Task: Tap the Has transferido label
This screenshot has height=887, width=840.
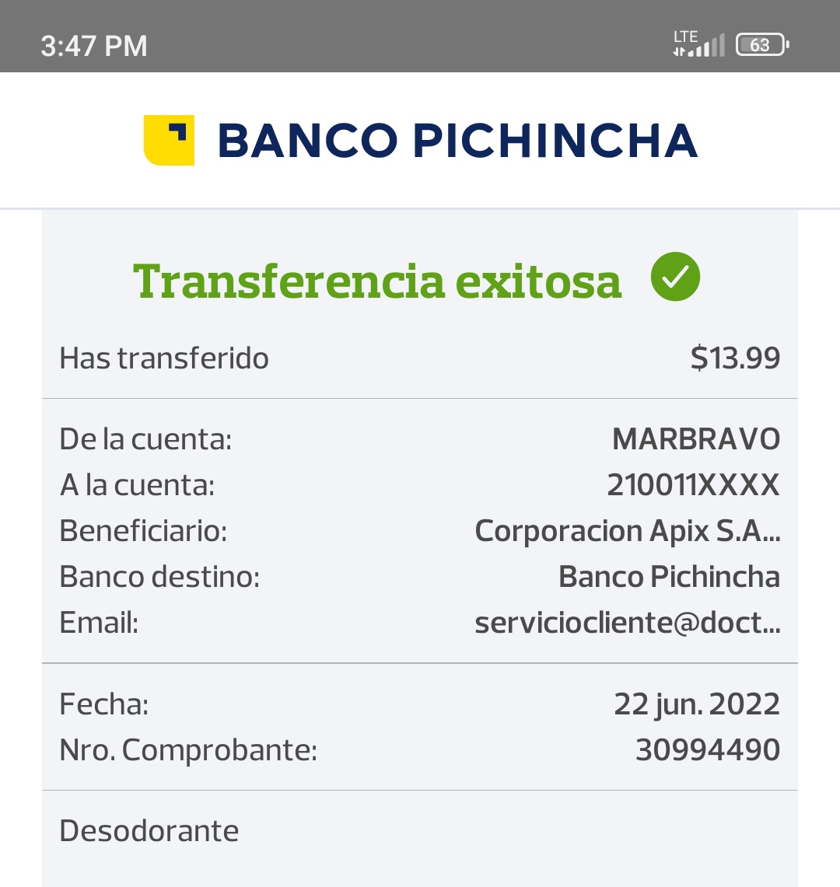Action: pyautogui.click(x=164, y=358)
